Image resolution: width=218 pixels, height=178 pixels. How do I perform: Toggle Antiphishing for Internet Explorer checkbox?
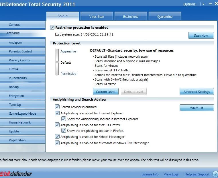(57, 113)
